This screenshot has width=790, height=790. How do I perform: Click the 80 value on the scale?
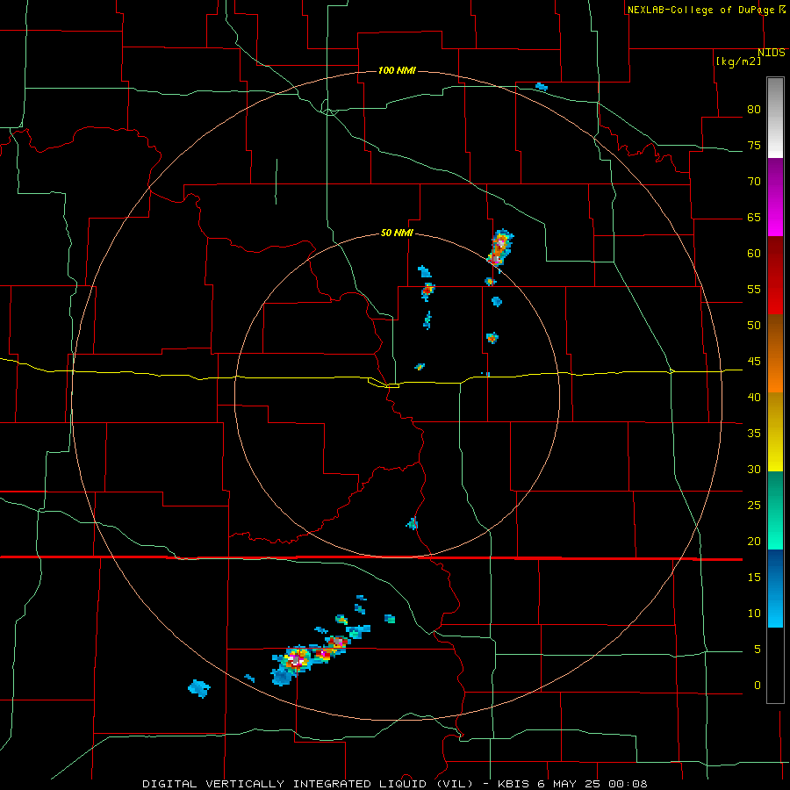click(754, 110)
